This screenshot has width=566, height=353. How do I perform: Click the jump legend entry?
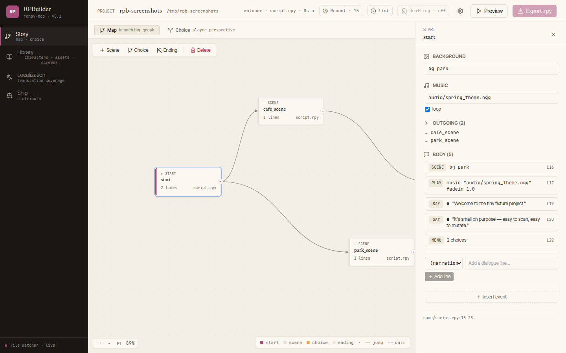(x=374, y=342)
